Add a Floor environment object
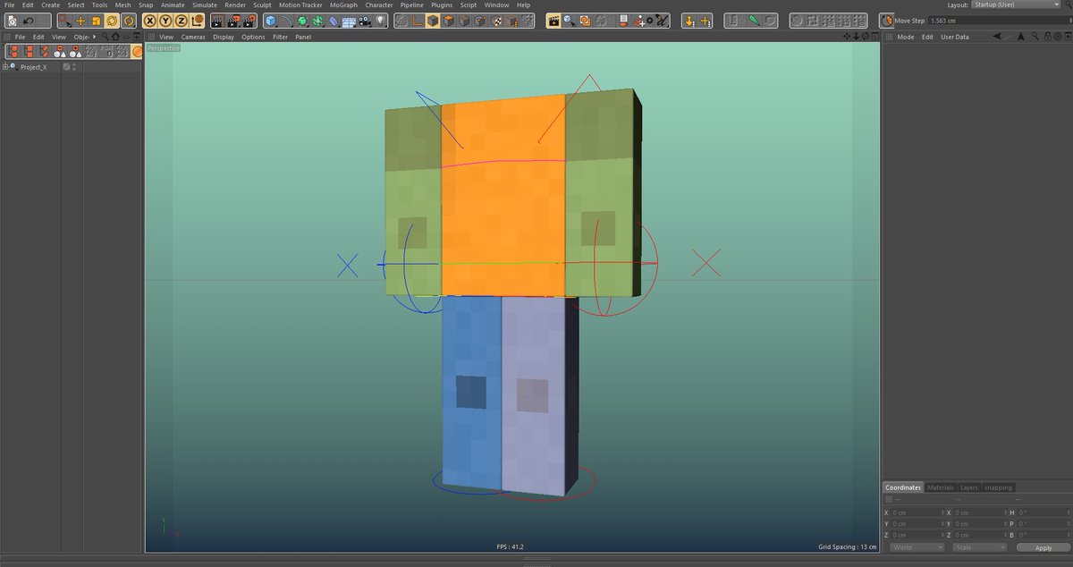The width and height of the screenshot is (1073, 567). (x=350, y=20)
